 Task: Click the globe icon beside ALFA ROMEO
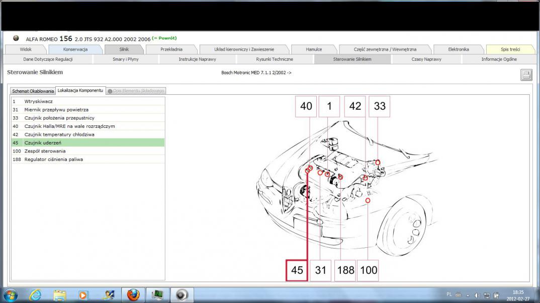click(x=16, y=39)
